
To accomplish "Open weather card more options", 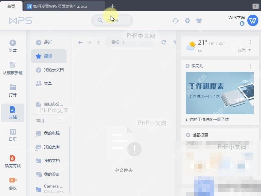I will tap(250, 42).
